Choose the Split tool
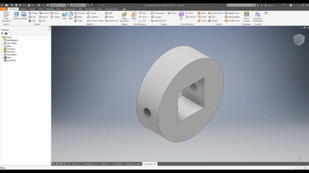 pyautogui.click(x=109, y=13)
